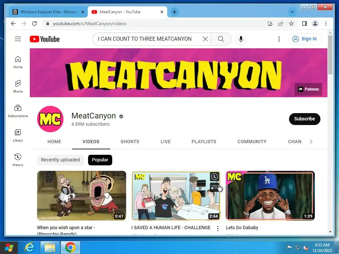The image size is (339, 254).
Task: Play the I SAVED A HUMAN LIFE thumbnail
Action: click(176, 195)
